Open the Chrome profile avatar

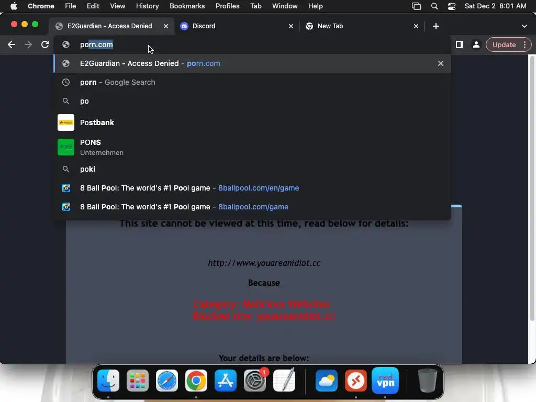click(x=476, y=44)
